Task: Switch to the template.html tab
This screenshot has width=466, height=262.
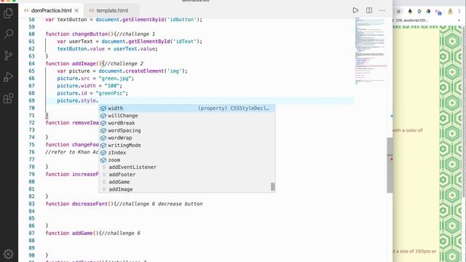Action: [112, 10]
